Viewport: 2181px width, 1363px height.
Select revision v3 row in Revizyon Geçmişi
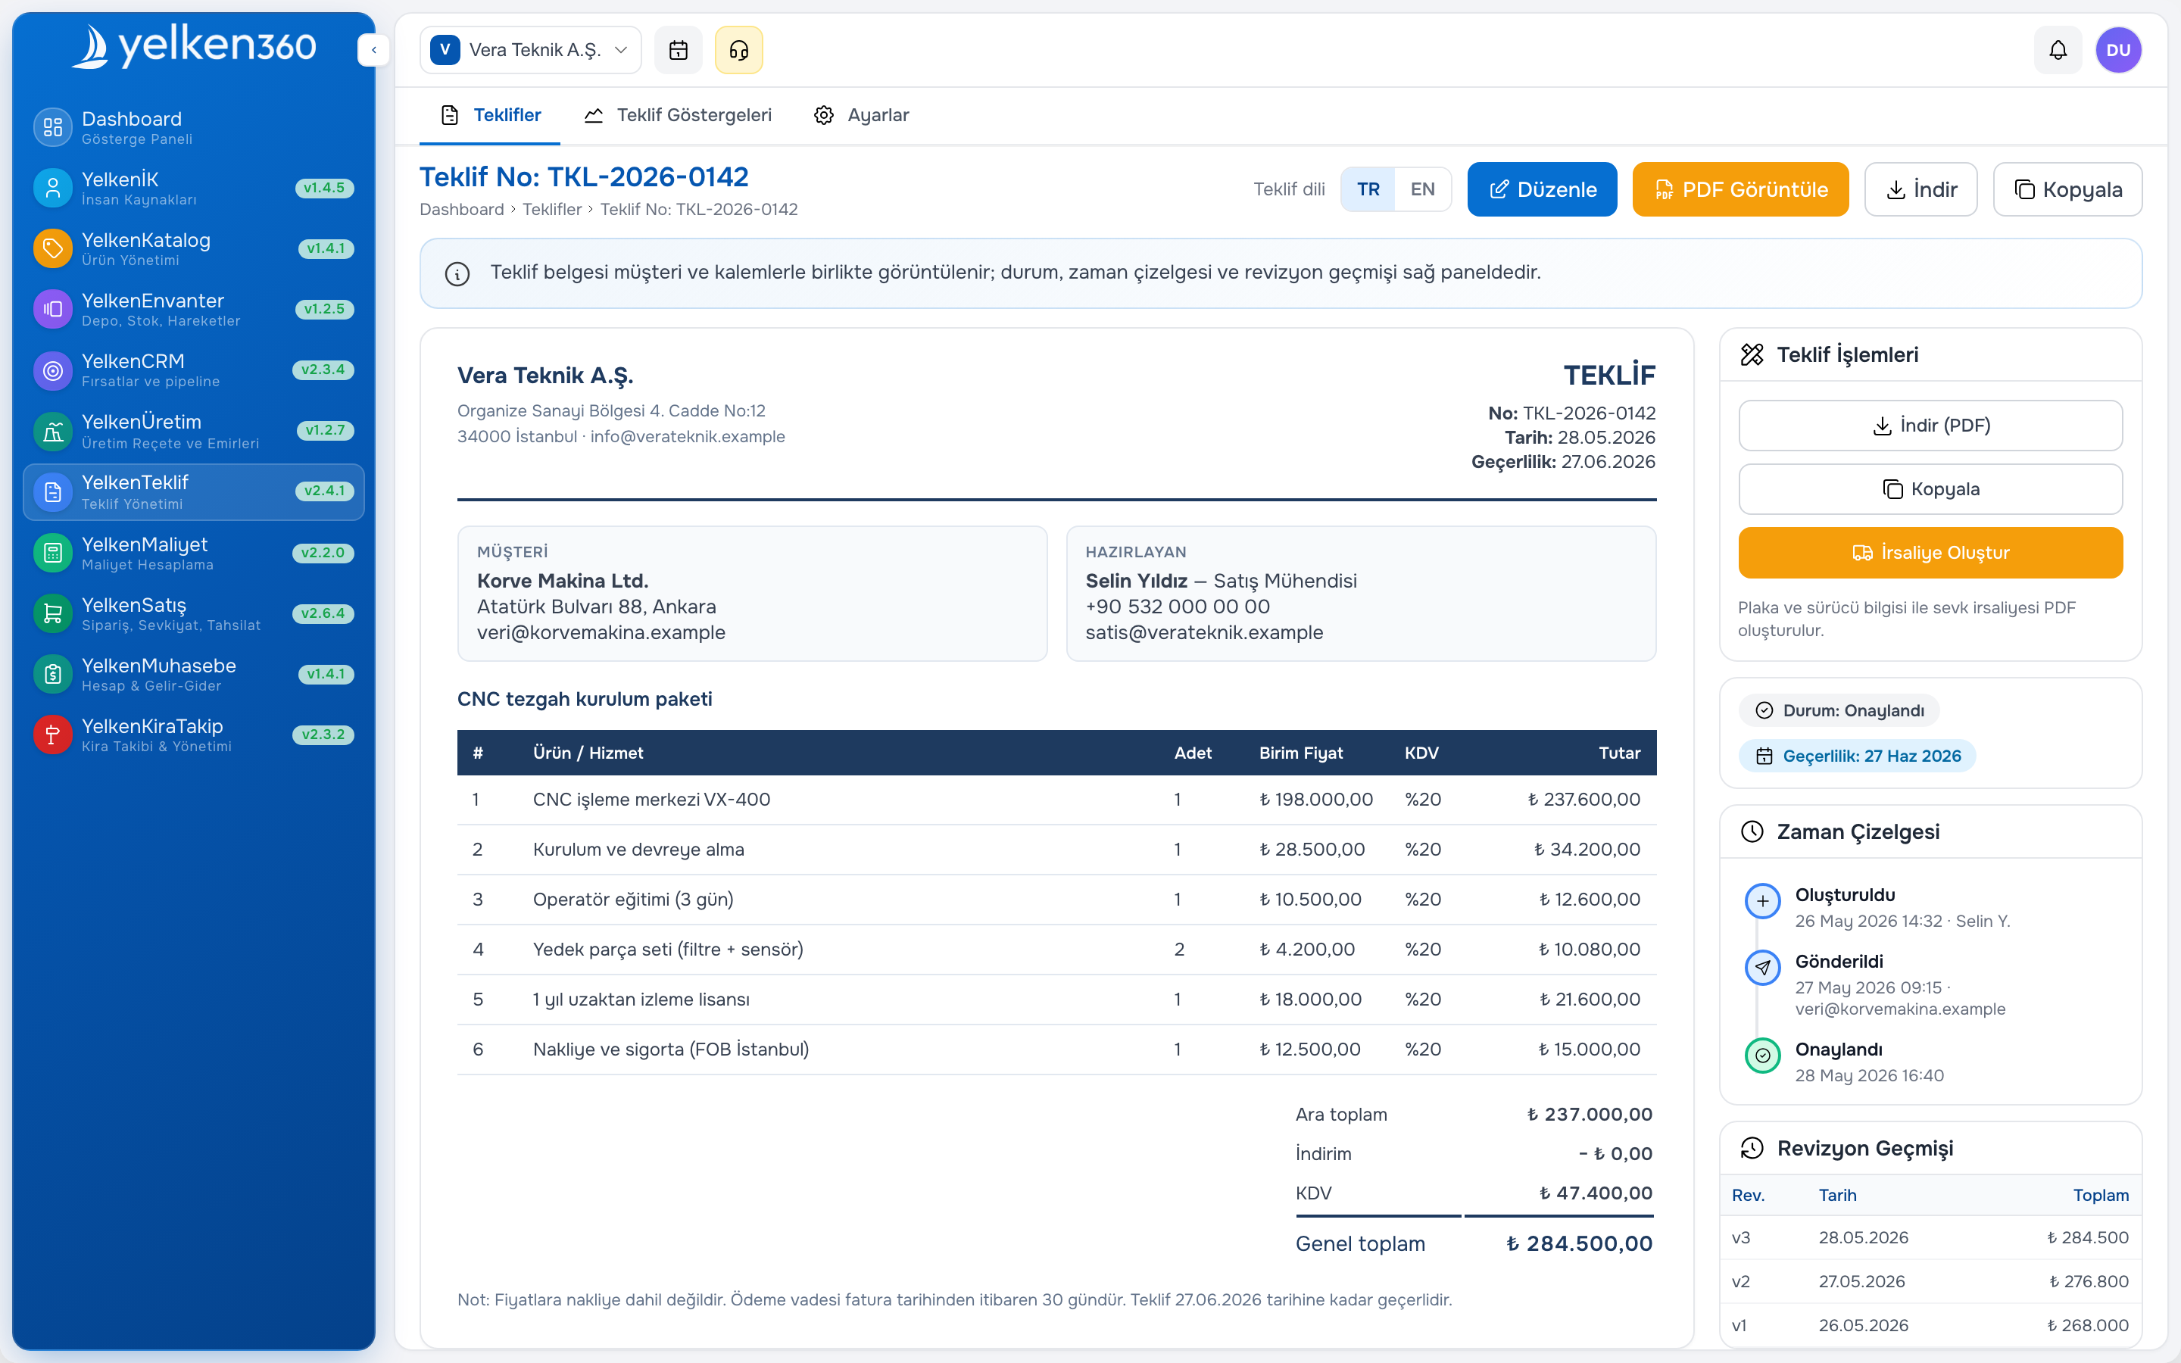(x=1930, y=1238)
